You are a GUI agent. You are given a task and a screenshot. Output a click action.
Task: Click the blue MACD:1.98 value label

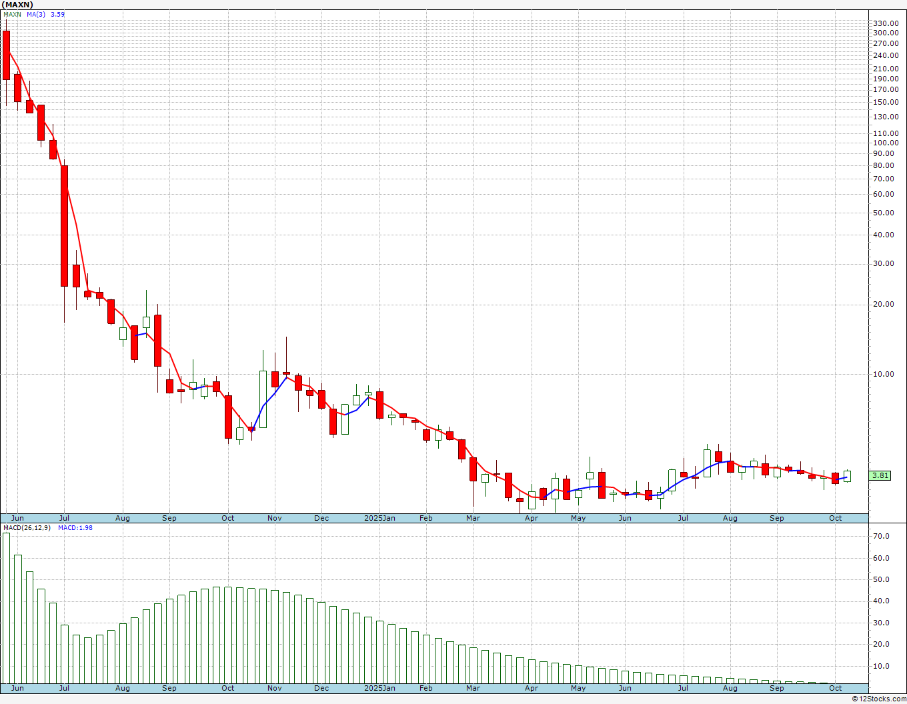tap(75, 528)
